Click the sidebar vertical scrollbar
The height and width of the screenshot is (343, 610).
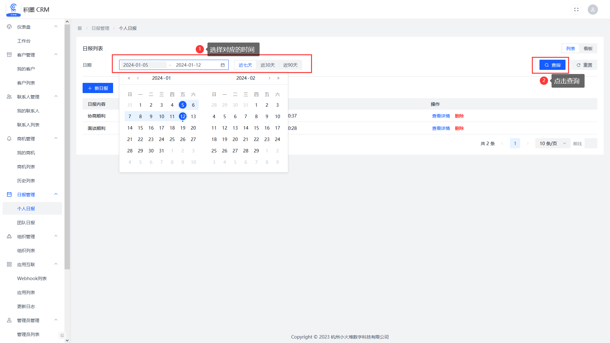click(x=67, y=146)
